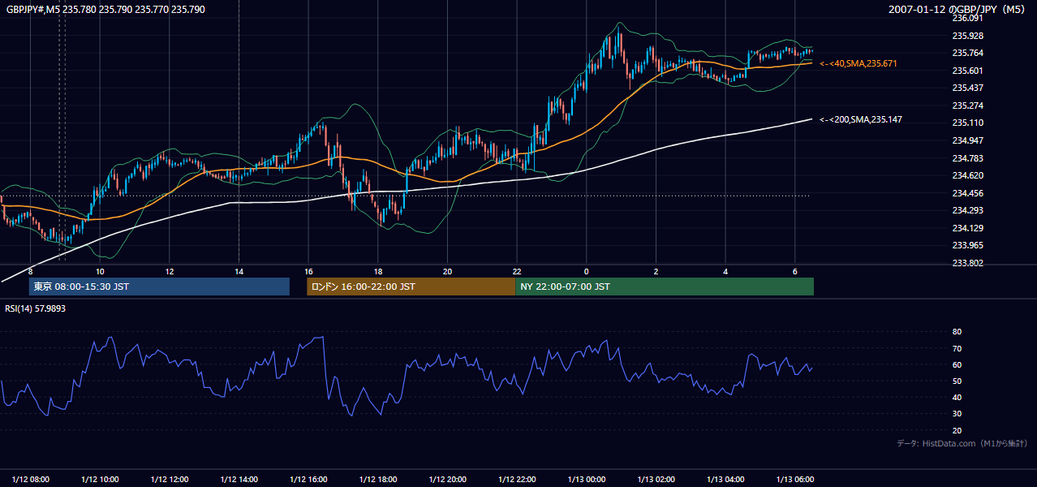Click the hour label 0 under the price chart
Viewport: 1037px width, 487px height.
click(586, 271)
